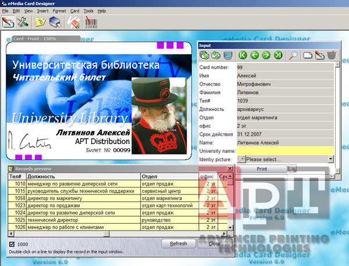Click the Refresh button
This screenshot has width=349, height=266.
coord(179,243)
